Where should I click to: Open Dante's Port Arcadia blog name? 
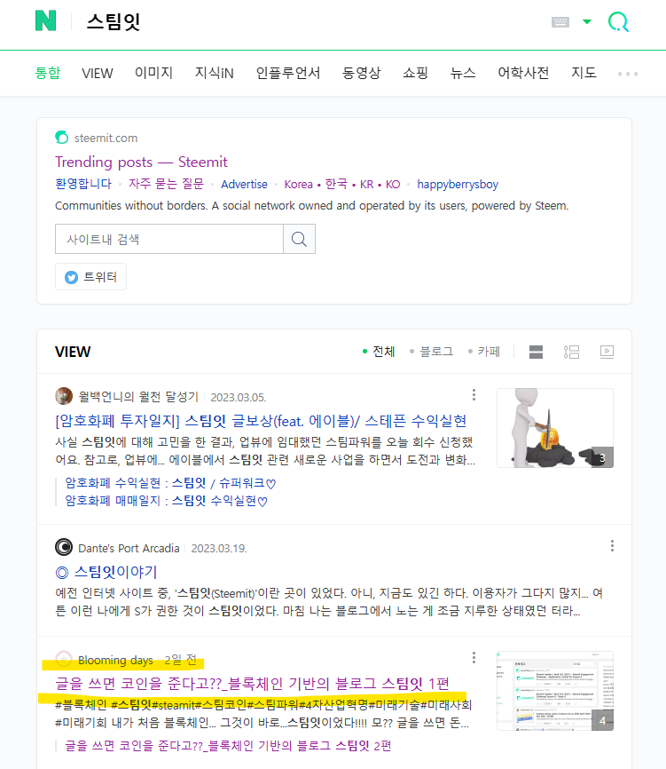(129, 548)
